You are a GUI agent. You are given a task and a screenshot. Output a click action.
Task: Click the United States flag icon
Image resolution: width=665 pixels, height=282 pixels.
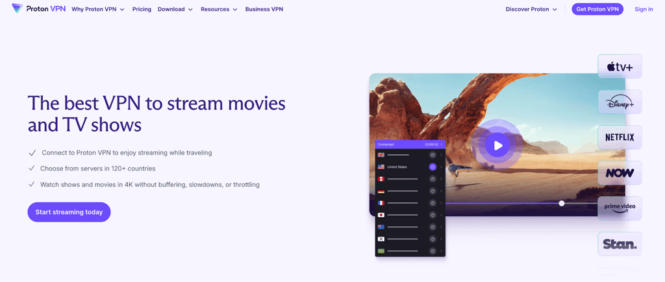tap(381, 167)
